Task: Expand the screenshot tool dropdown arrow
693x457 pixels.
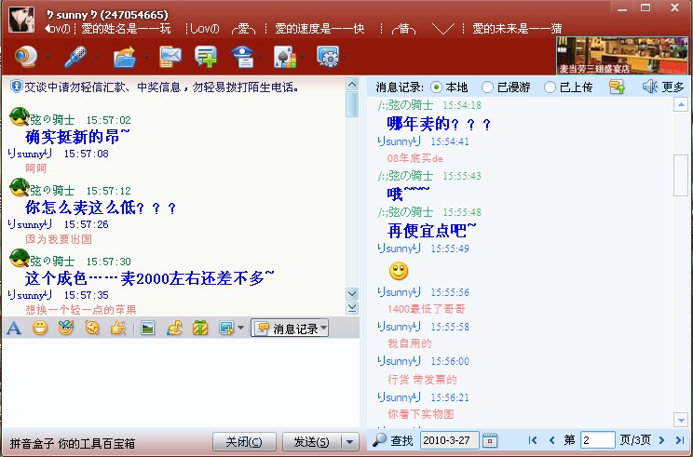Action: (240, 328)
